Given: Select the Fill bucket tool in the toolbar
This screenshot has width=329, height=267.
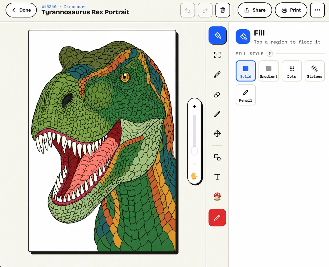Looking at the screenshot, I should pos(217,35).
